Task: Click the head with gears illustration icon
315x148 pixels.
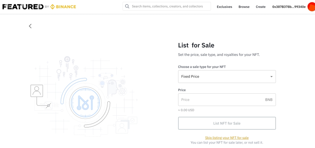Action: pyautogui.click(x=113, y=87)
